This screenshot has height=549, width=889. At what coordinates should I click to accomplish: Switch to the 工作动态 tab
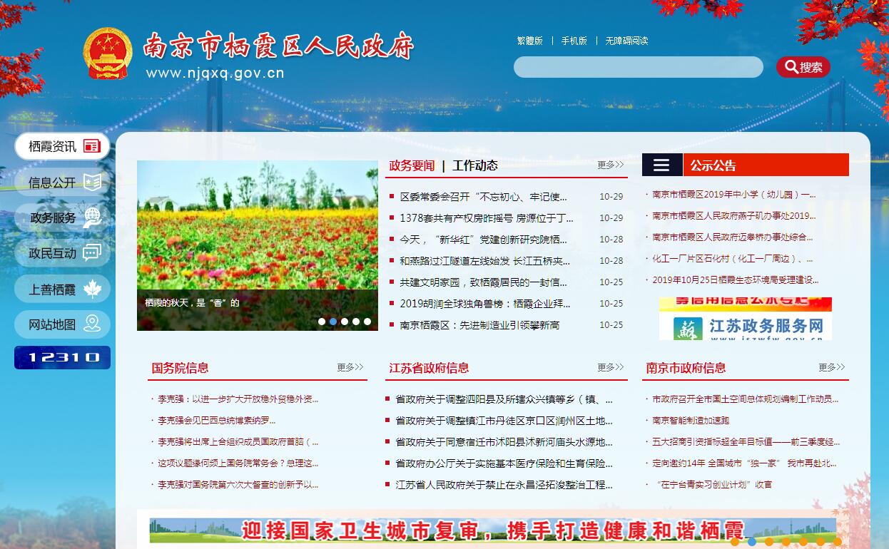[x=474, y=165]
